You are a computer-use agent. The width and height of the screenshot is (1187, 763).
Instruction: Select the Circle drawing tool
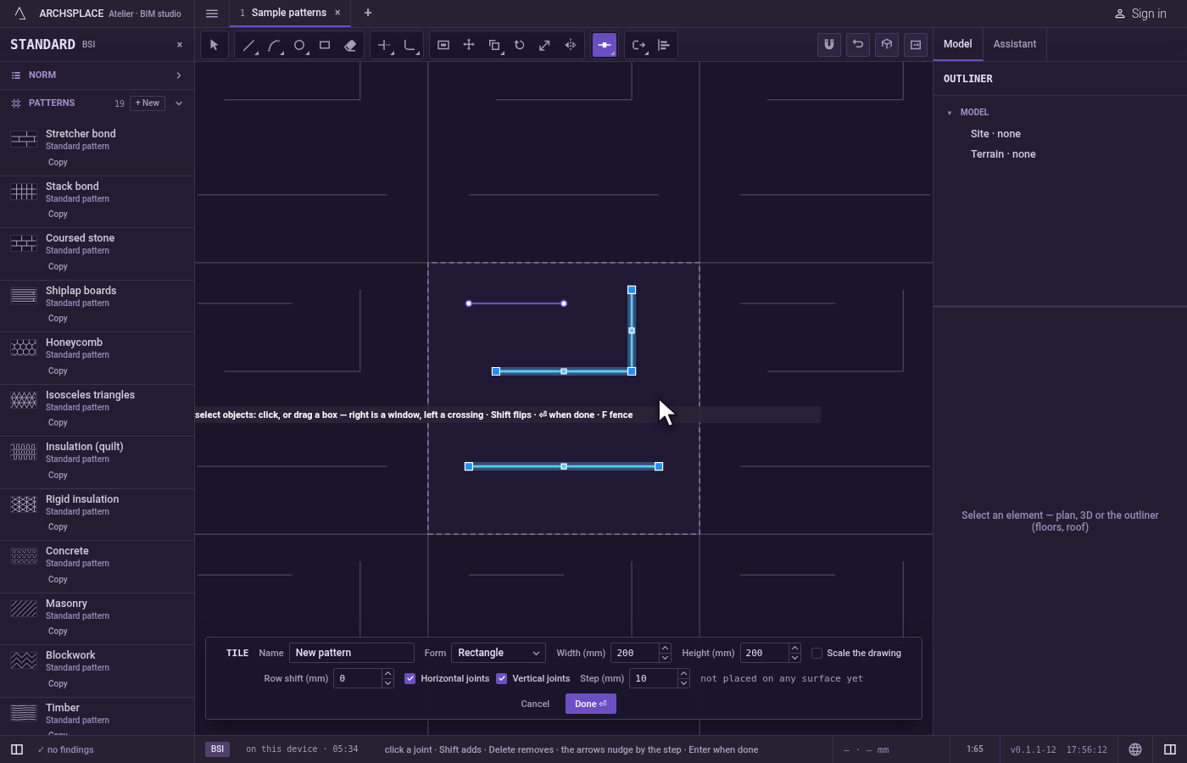[x=299, y=45]
